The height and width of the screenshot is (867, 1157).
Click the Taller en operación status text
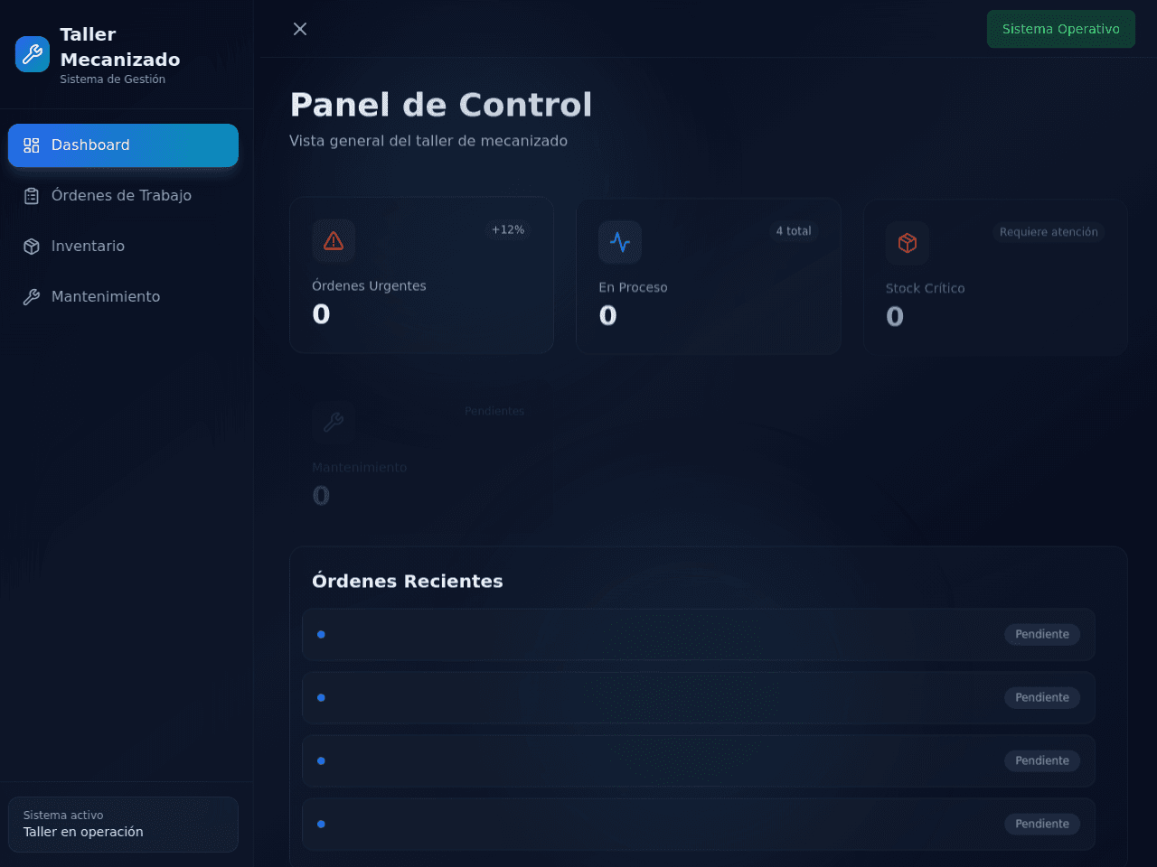click(x=83, y=832)
